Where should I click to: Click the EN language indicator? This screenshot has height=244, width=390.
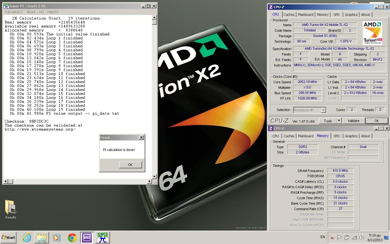(323, 237)
